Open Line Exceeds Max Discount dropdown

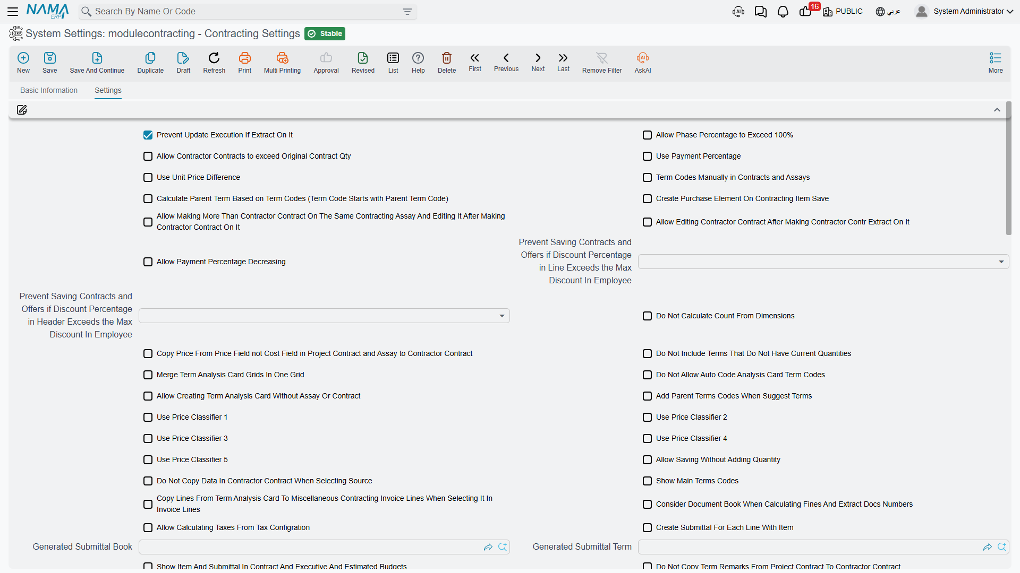tap(823, 262)
